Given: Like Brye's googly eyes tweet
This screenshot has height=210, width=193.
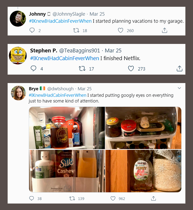Looking at the screenshot, I should pos(113,198).
